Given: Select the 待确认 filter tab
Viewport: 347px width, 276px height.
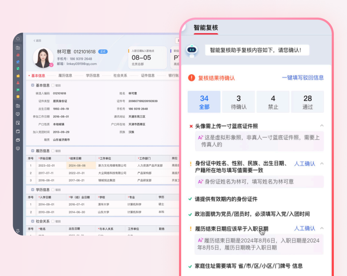Looking at the screenshot, I should tap(238, 102).
